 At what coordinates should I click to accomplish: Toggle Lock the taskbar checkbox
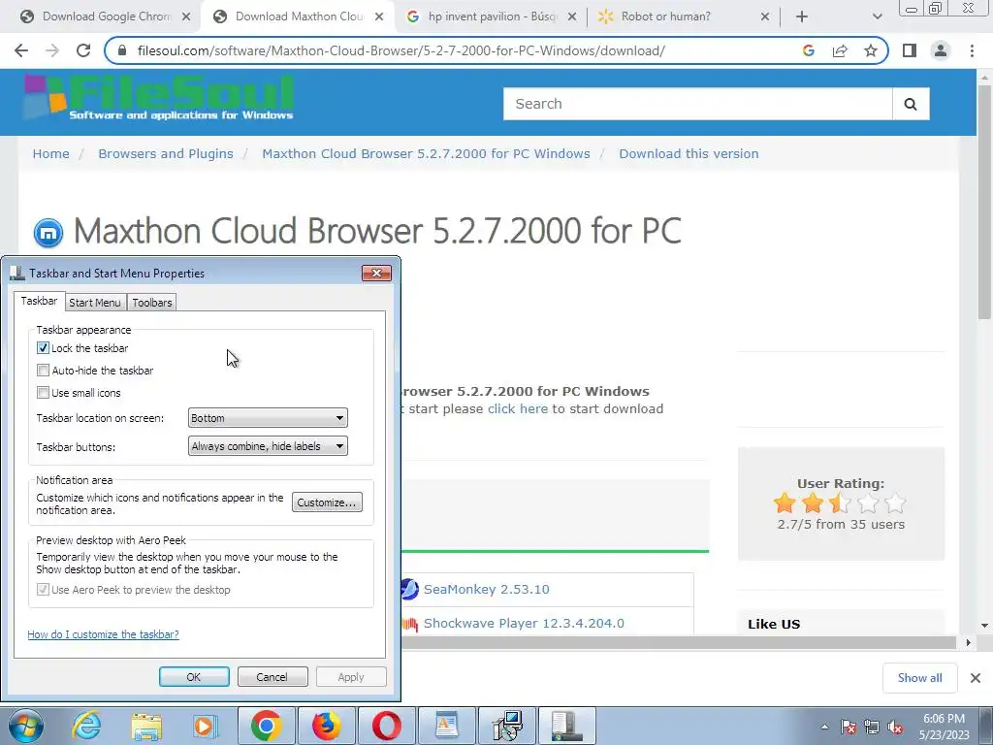(x=43, y=348)
